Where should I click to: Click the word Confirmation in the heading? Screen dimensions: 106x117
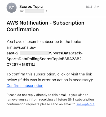23,29
